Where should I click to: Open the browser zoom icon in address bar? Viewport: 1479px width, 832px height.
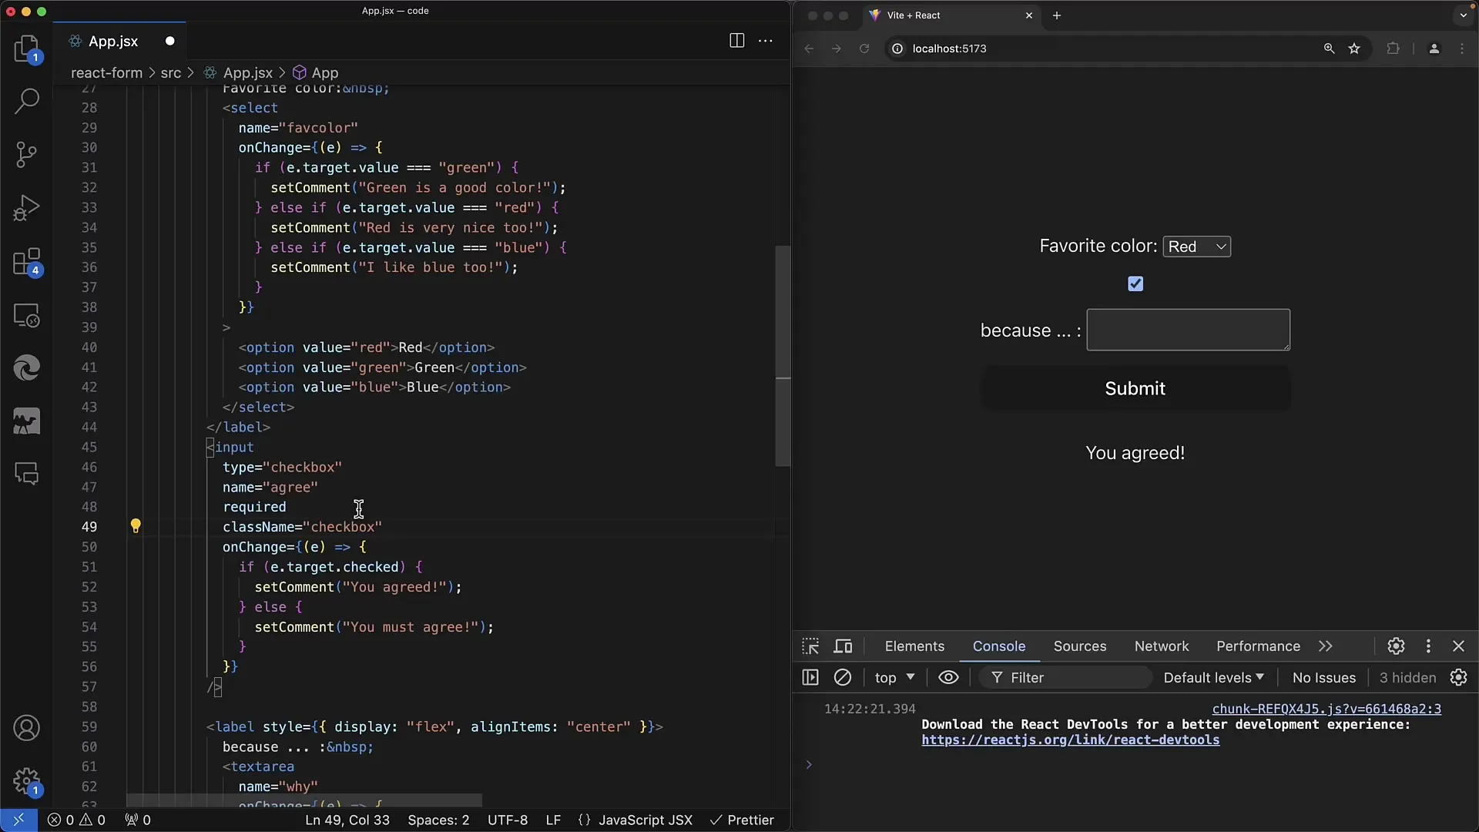1329,49
